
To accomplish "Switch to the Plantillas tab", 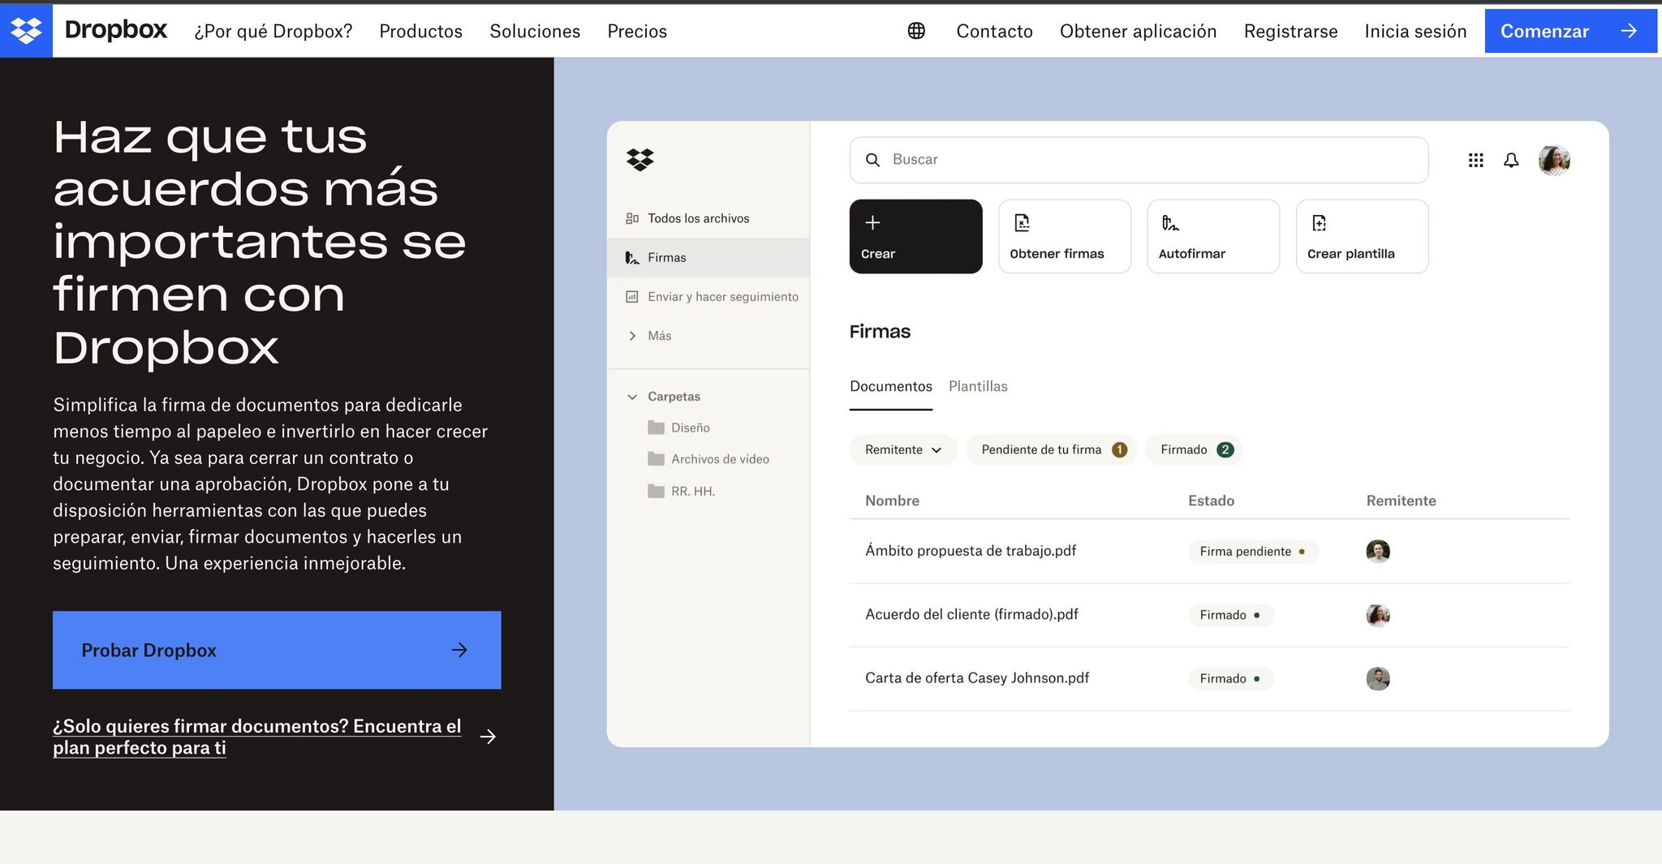I will pos(978,387).
